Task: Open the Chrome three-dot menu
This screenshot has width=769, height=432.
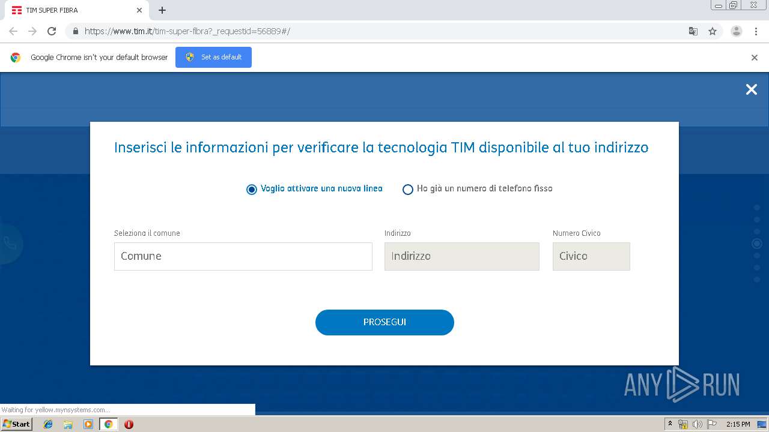Action: pos(756,31)
